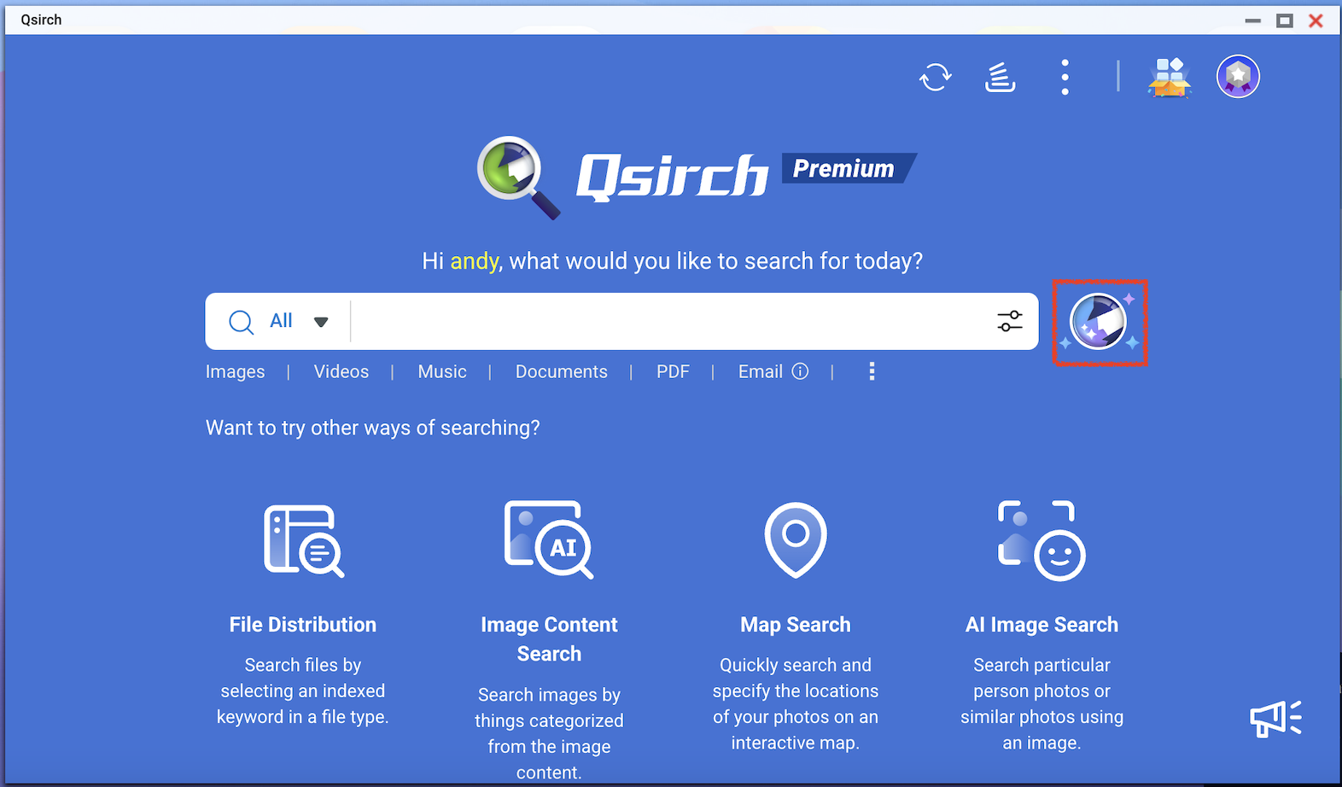This screenshot has width=1342, height=787.
Task: Open the File Distribution icon
Action: coord(303,541)
